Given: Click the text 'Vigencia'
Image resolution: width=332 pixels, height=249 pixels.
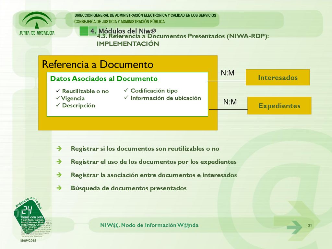Looking at the screenshot, I should pos(73,98).
